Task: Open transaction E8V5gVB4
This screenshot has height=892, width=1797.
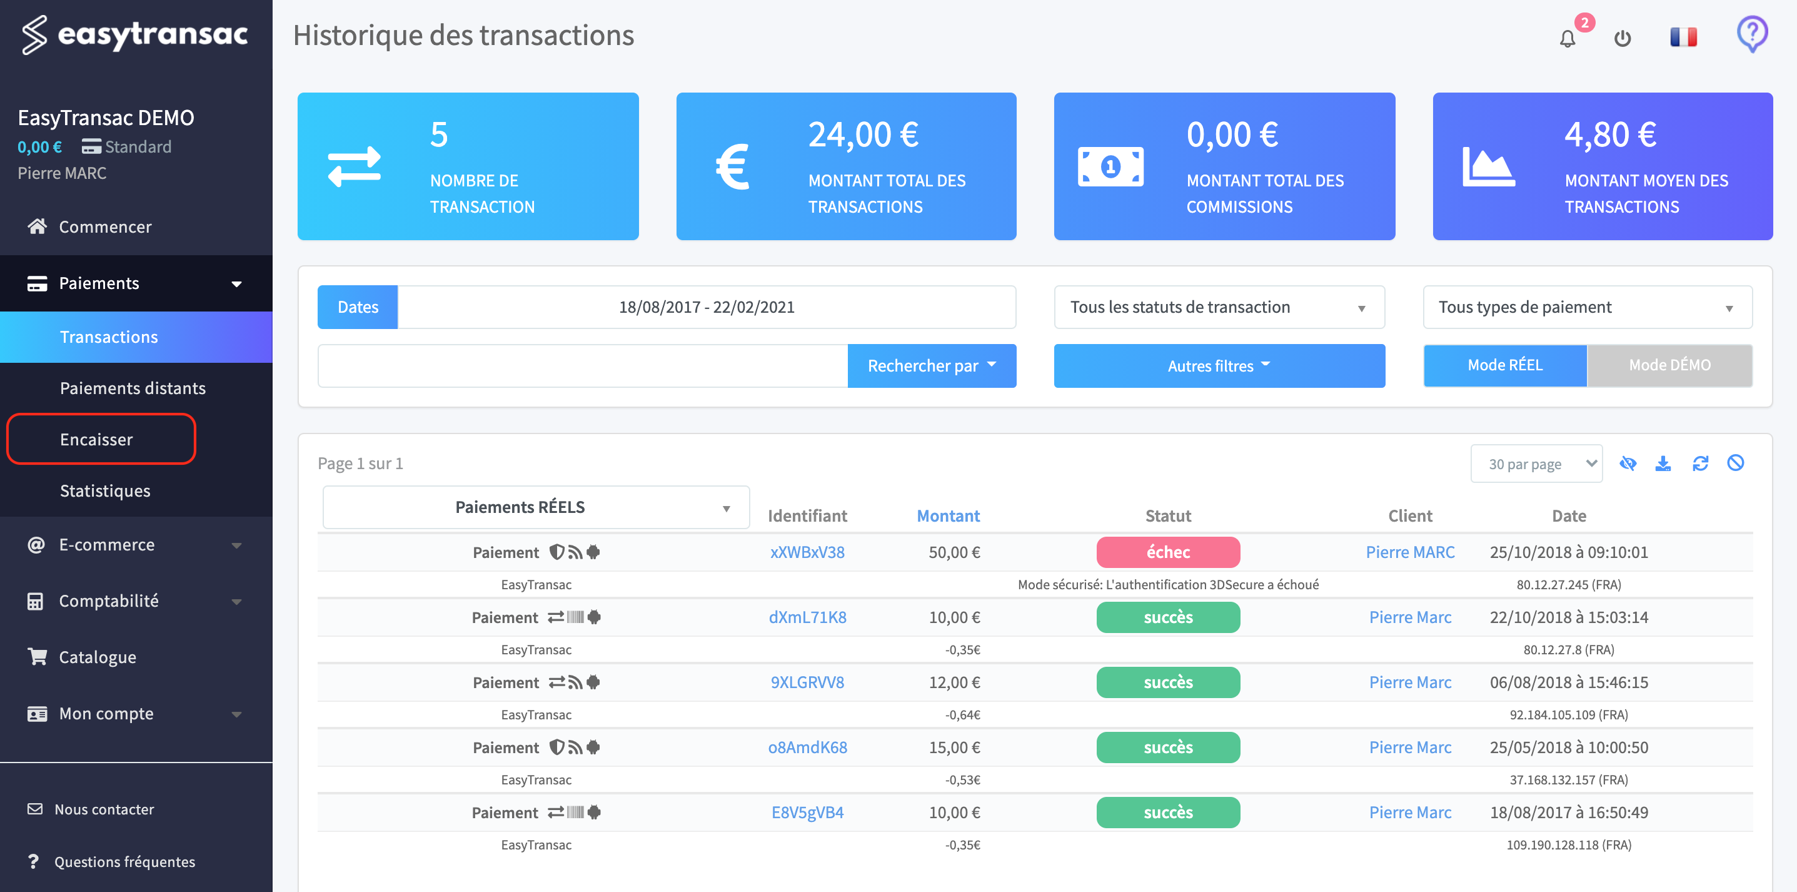Action: [807, 813]
